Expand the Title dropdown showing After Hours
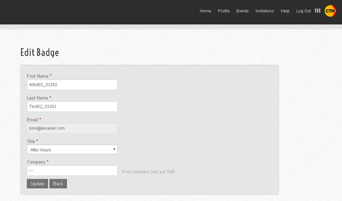Image resolution: width=342 pixels, height=201 pixels. (72, 150)
